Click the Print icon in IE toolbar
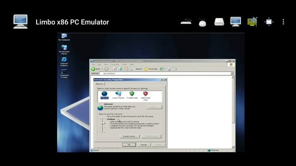Screen dimensions: 296x166 point(169,69)
